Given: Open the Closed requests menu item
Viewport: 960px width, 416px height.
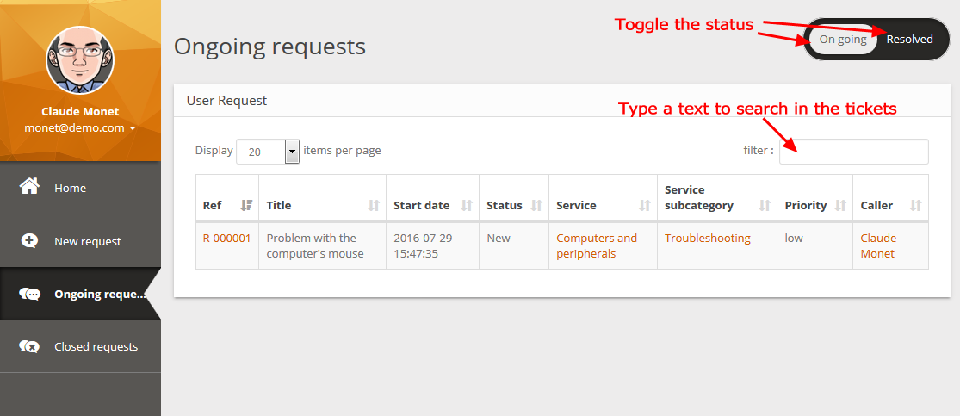Looking at the screenshot, I should click(x=96, y=346).
